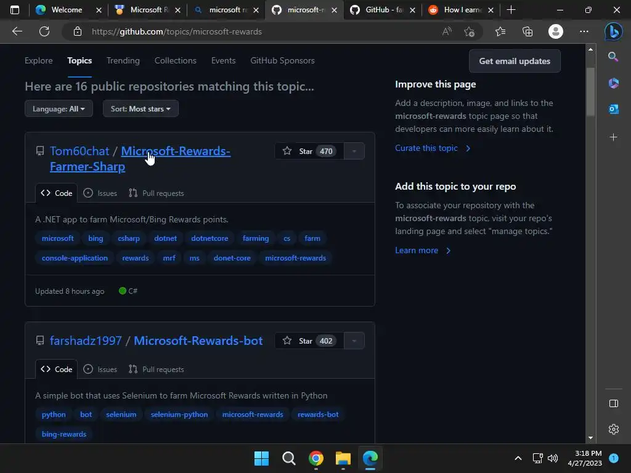
Task: Click the site info lock icon
Action: (78, 31)
